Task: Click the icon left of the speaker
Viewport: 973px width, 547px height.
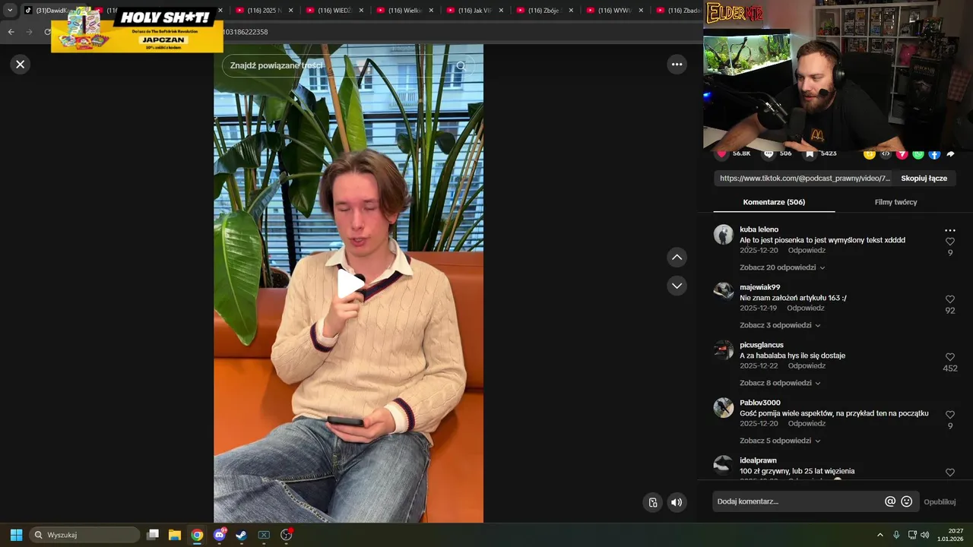Action: [x=652, y=502]
